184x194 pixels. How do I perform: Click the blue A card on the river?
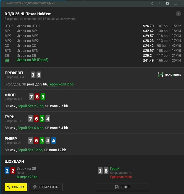click(54, 141)
